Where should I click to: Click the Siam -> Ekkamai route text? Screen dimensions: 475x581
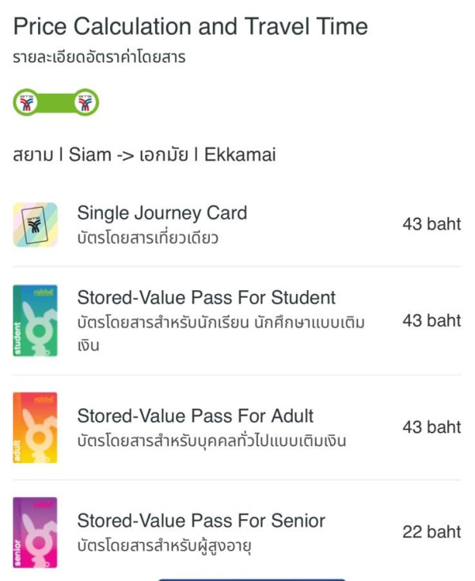(144, 155)
